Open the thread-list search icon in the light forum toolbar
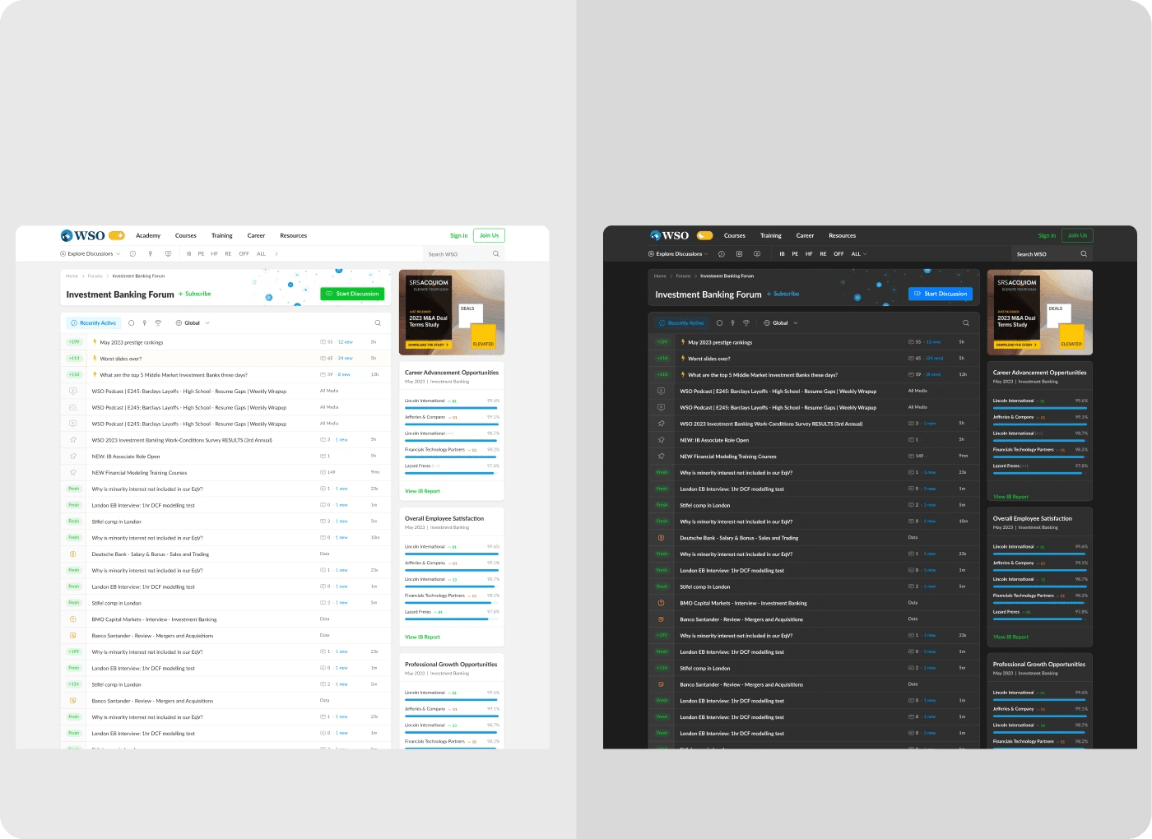 pos(378,323)
